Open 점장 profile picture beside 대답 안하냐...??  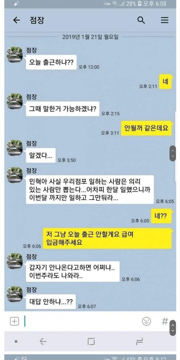(x=15, y=294)
